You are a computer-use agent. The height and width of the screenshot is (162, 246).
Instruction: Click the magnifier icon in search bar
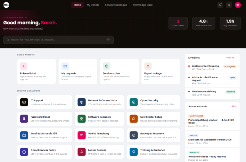8,39
